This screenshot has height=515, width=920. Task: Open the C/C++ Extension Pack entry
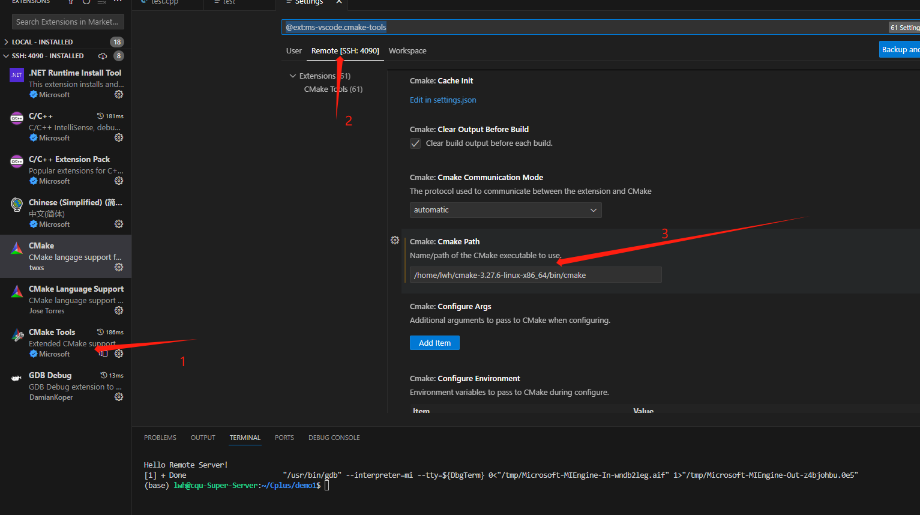point(66,170)
